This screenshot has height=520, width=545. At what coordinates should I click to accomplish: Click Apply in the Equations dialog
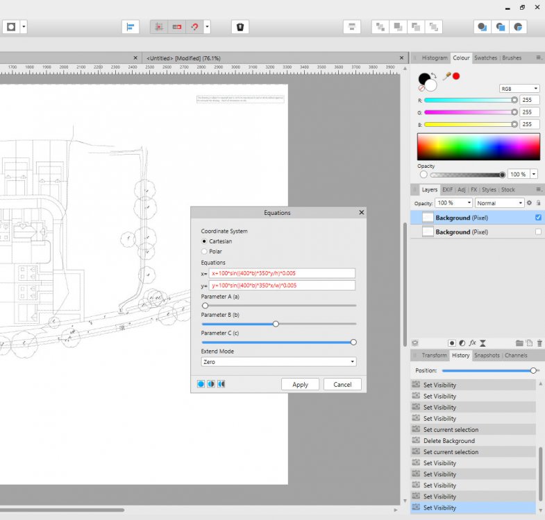click(x=300, y=384)
